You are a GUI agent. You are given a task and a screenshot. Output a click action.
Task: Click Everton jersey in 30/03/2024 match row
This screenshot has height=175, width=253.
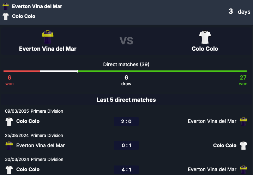pyautogui.click(x=243, y=169)
